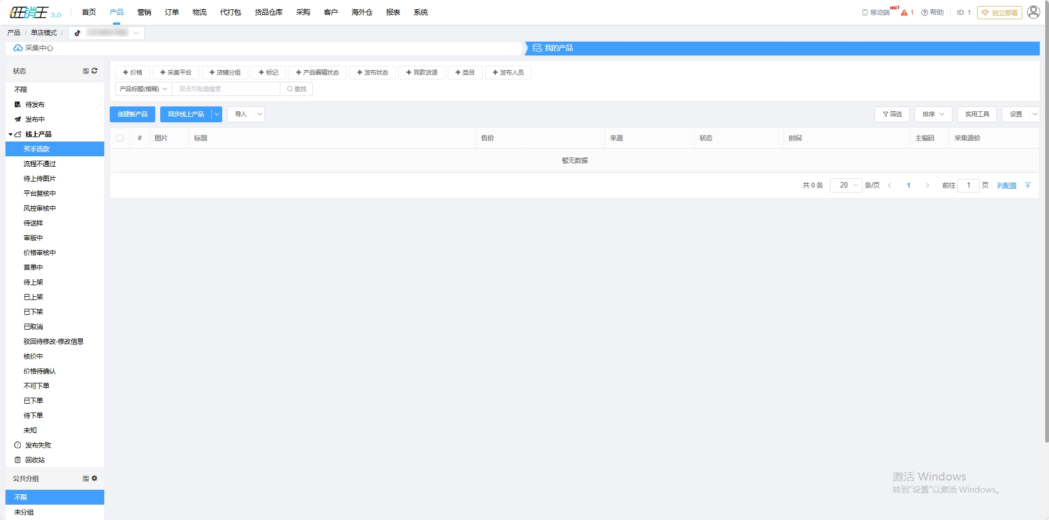Click the search input field 双击可批量搜索
This screenshot has width=1049, height=520.
coord(225,89)
